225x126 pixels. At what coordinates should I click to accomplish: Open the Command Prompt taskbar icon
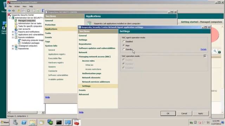pos(59,122)
